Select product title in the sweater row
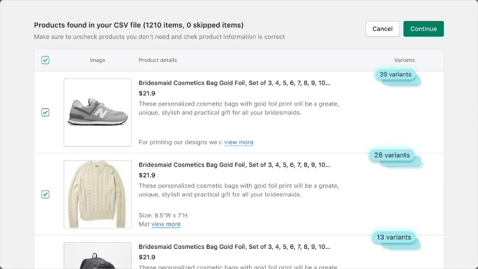 point(234,165)
